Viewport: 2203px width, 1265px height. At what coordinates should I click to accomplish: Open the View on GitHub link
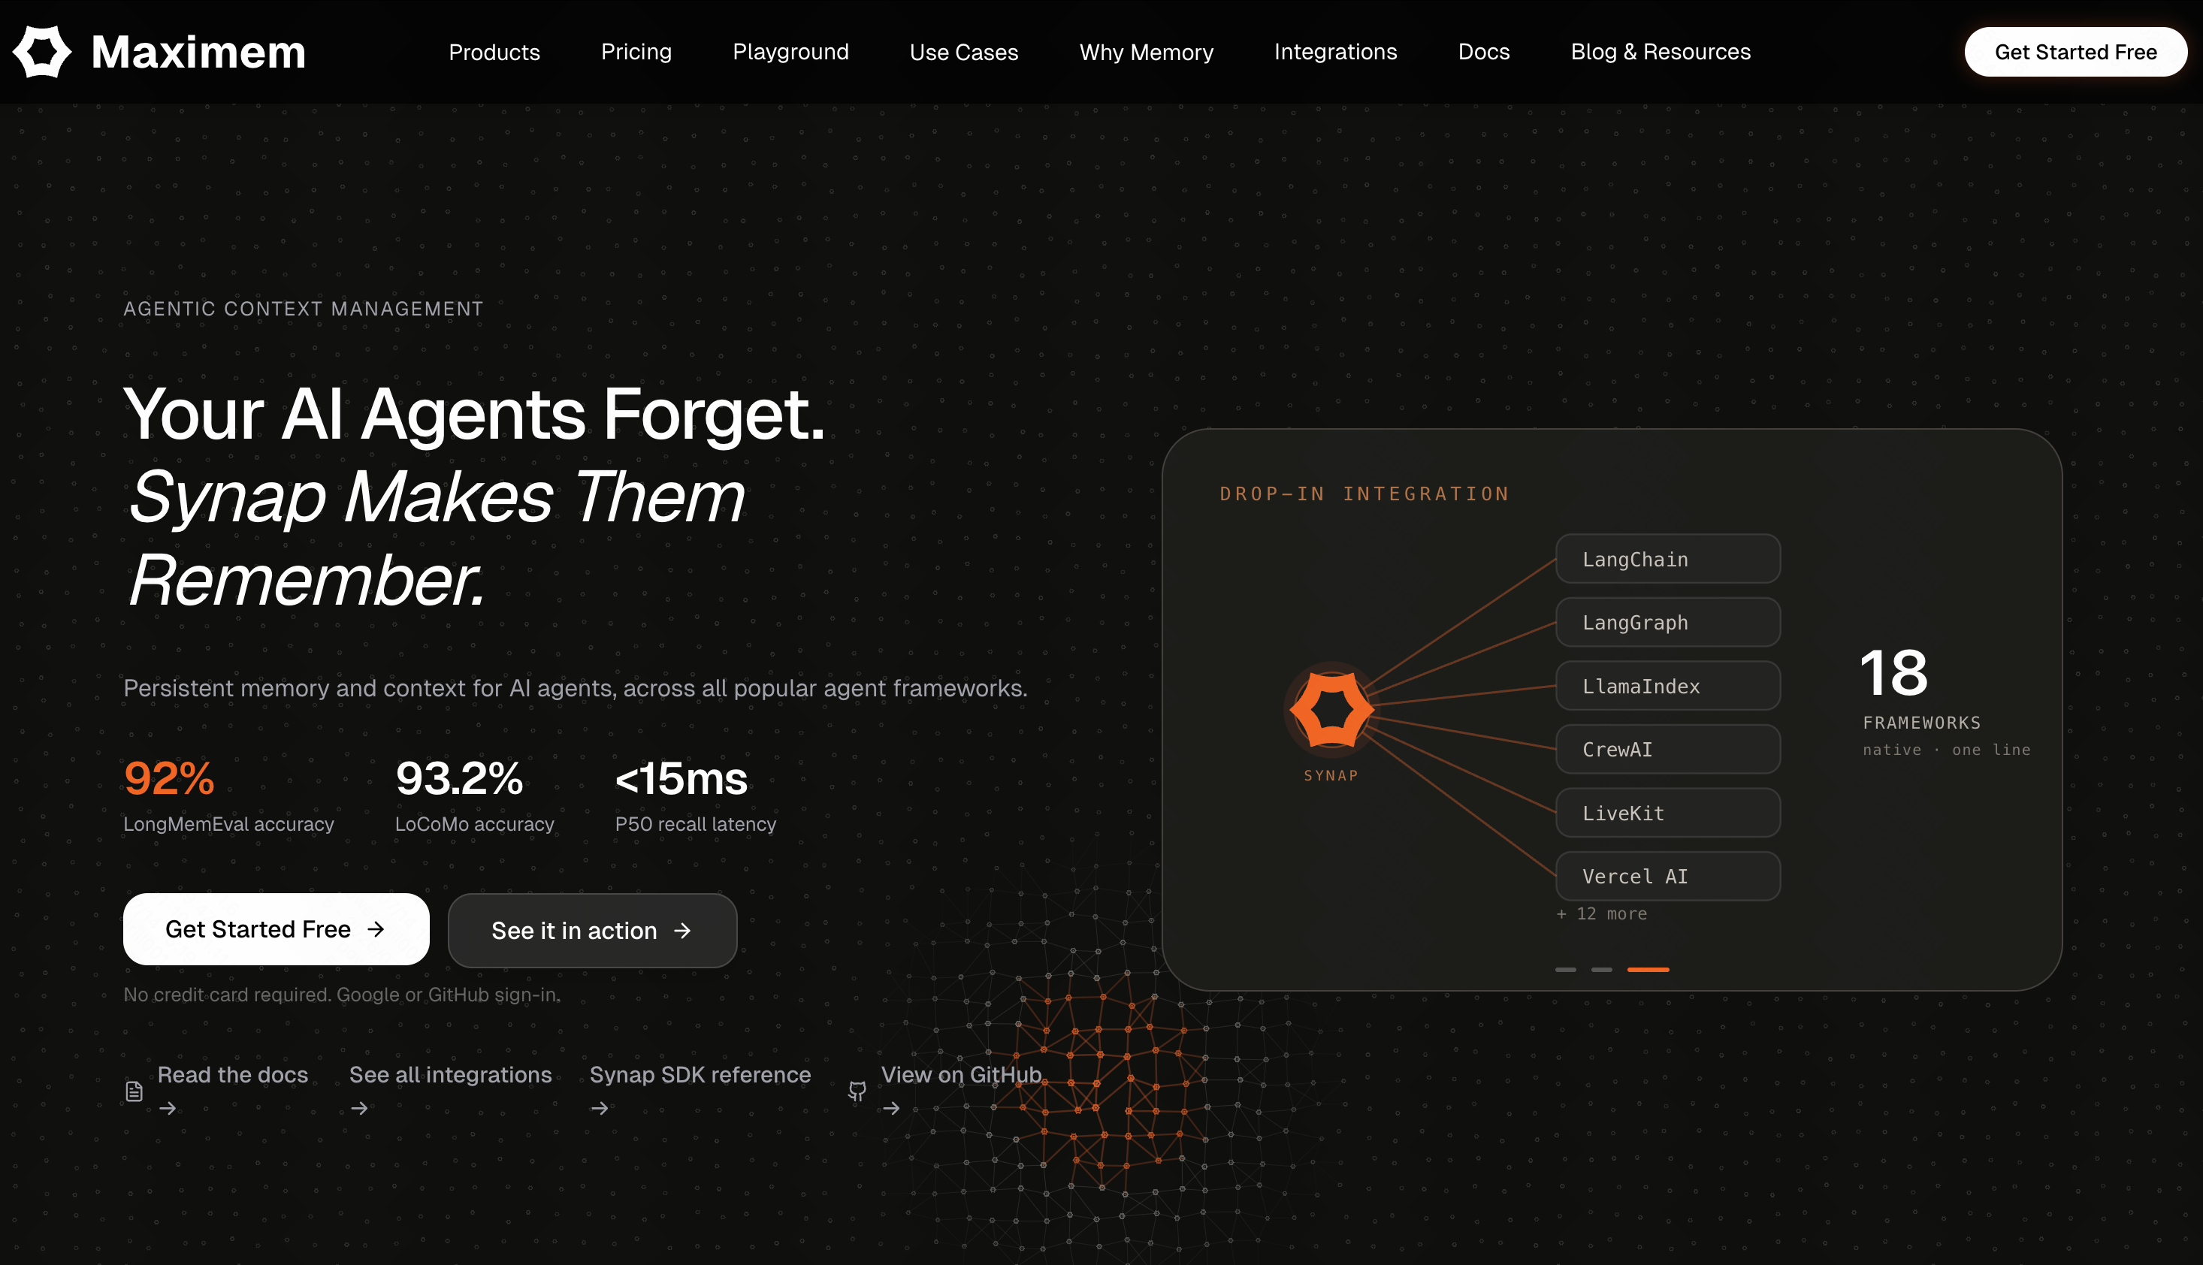click(961, 1075)
